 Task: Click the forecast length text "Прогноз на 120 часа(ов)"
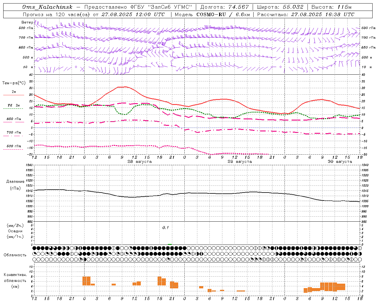coord(57,14)
